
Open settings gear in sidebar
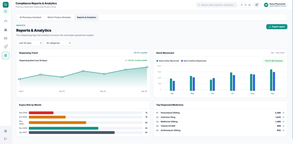(x=5, y=131)
